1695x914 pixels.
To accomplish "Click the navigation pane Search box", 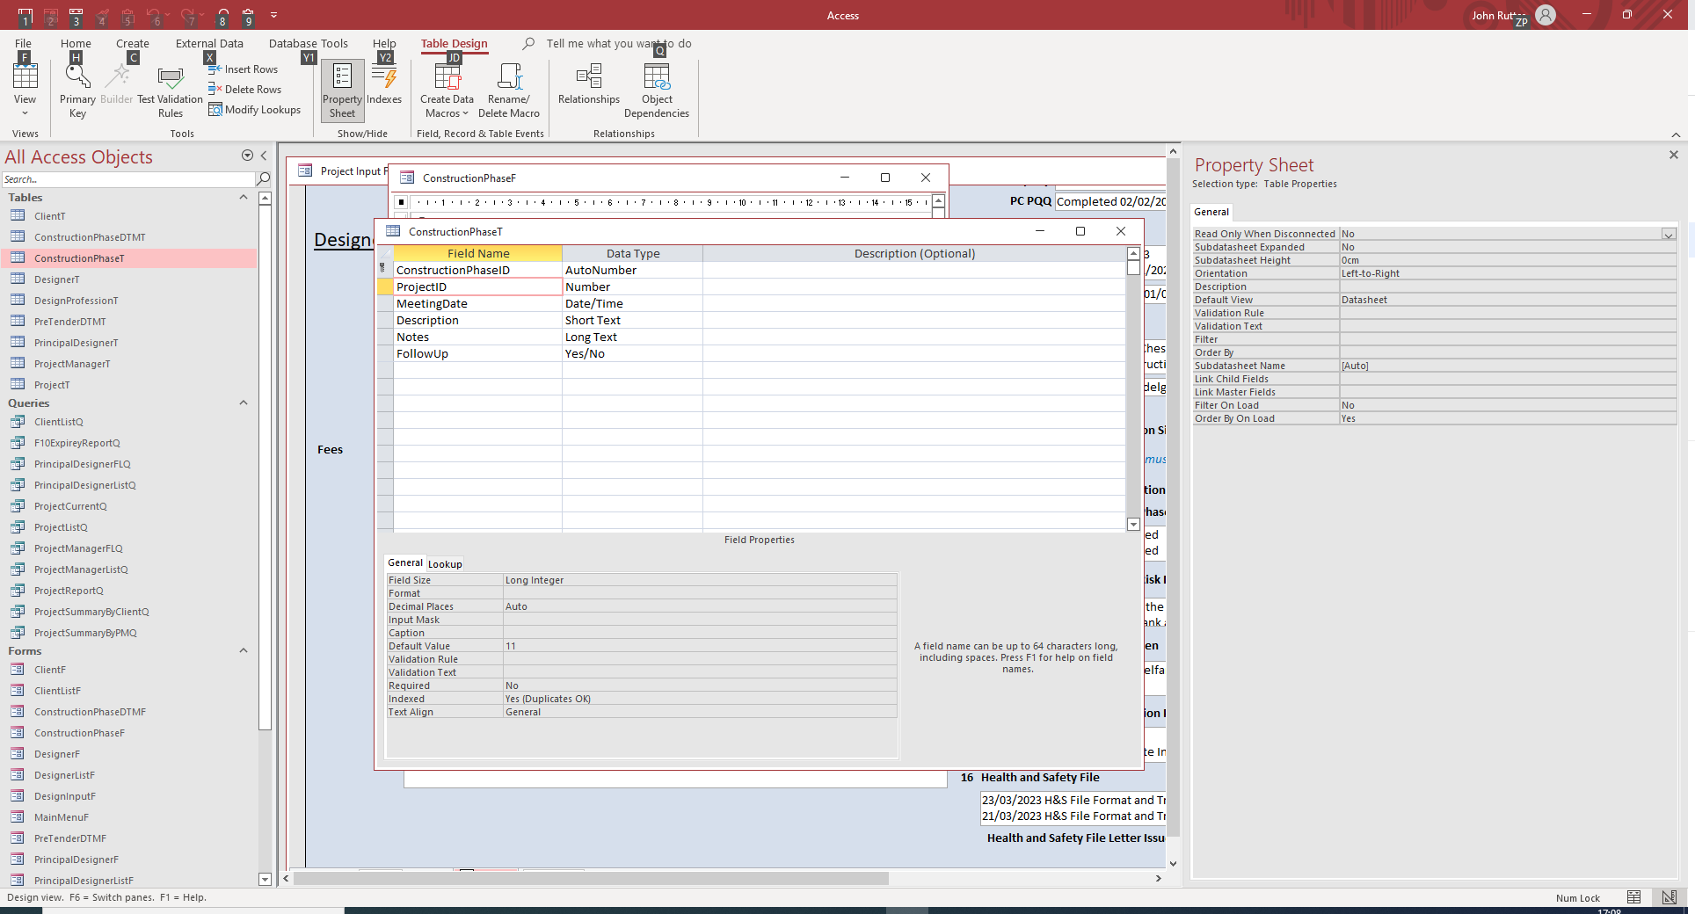I will tap(128, 179).
